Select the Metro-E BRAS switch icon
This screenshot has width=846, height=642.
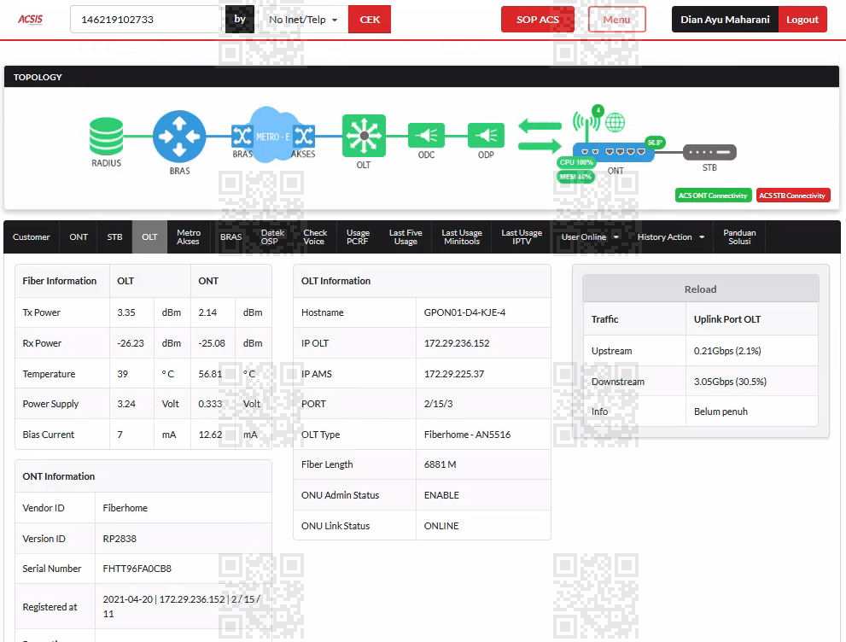[242, 136]
